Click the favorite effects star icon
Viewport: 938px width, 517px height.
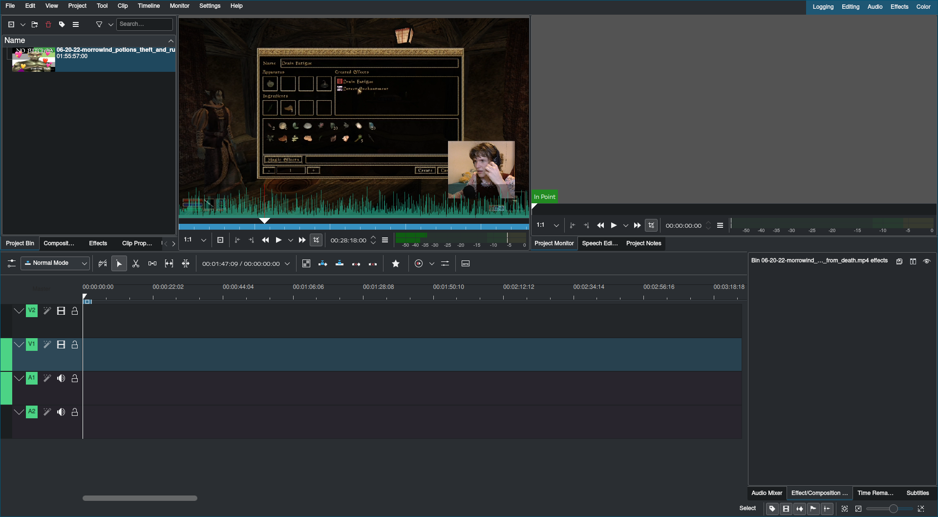[x=396, y=263]
